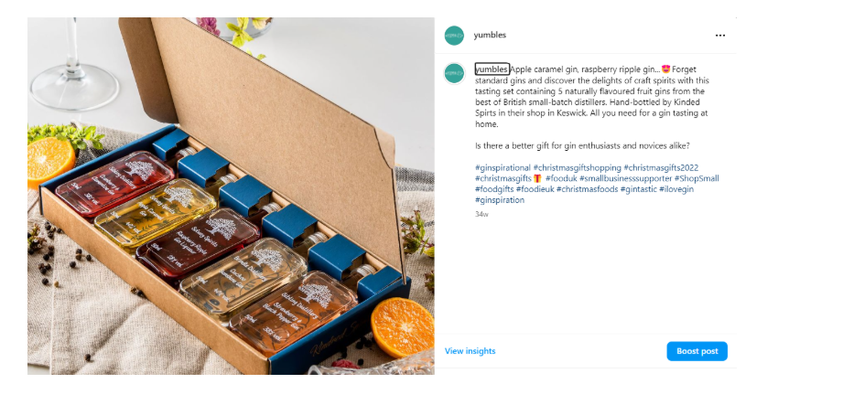
Task: Click the 34w post timestamp
Action: pos(481,214)
